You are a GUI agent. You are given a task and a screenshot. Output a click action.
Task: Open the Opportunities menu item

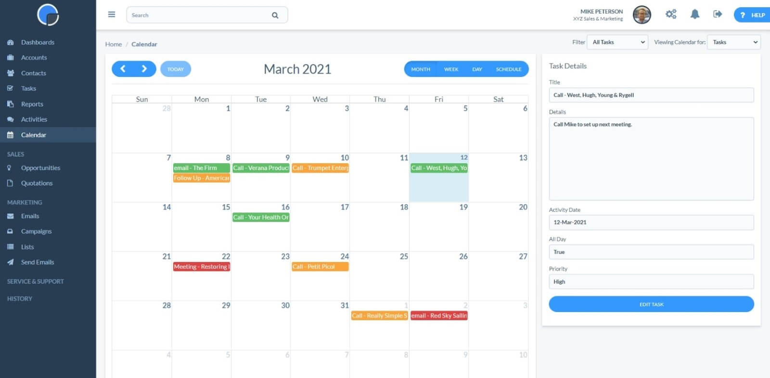click(x=40, y=168)
